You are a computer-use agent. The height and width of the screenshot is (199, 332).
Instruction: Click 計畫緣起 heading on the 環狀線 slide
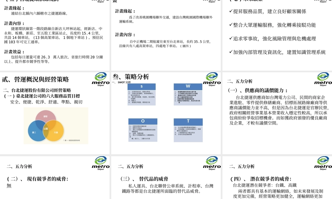(x=14, y=8)
